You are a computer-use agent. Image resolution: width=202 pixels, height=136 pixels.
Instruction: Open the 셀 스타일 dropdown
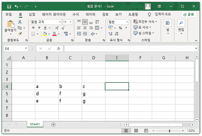click(144, 33)
